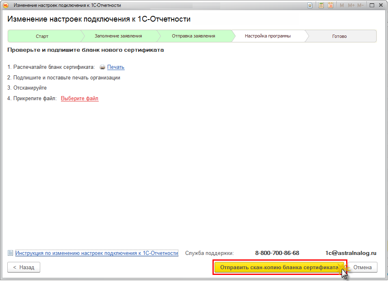Cancel with the Отмена button
This screenshot has width=388, height=281.
pos(362,268)
